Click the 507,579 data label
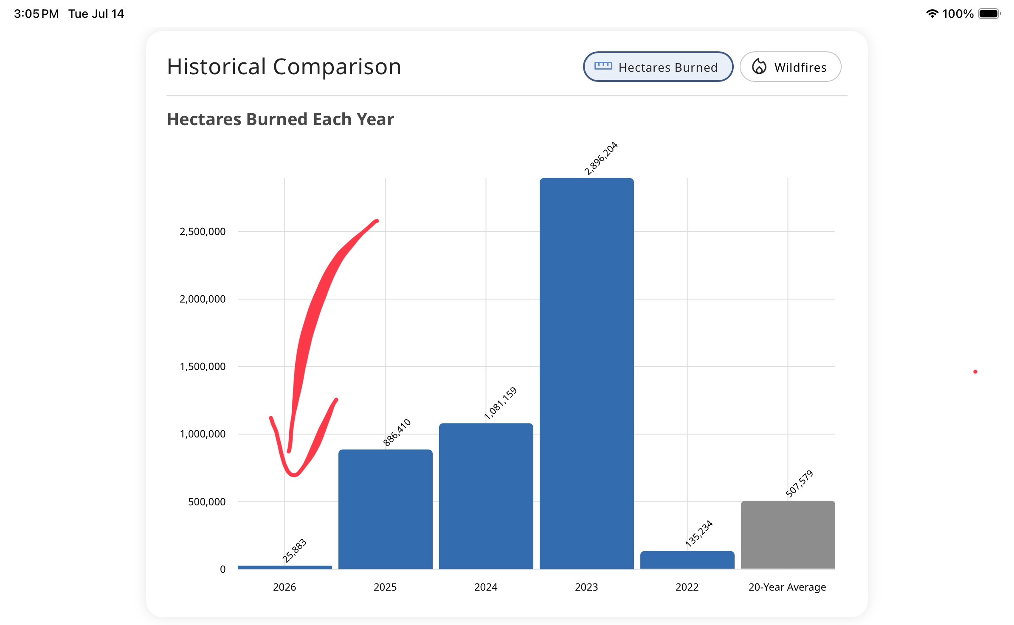The image size is (1014, 625). [799, 484]
